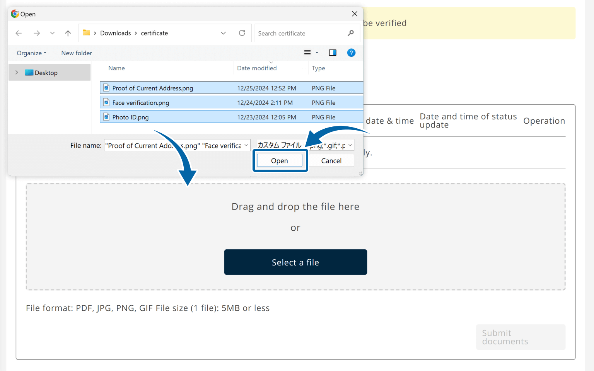Select Face verification.png file
Viewport: 594px width, 371px height.
click(x=231, y=102)
